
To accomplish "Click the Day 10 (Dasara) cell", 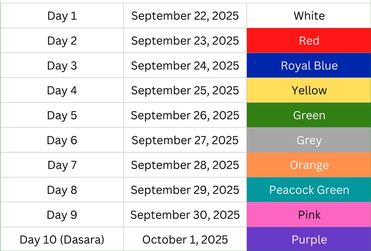I will [62, 239].
